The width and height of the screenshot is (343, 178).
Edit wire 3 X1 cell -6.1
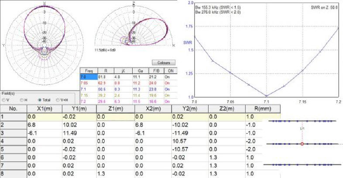(x=45, y=133)
